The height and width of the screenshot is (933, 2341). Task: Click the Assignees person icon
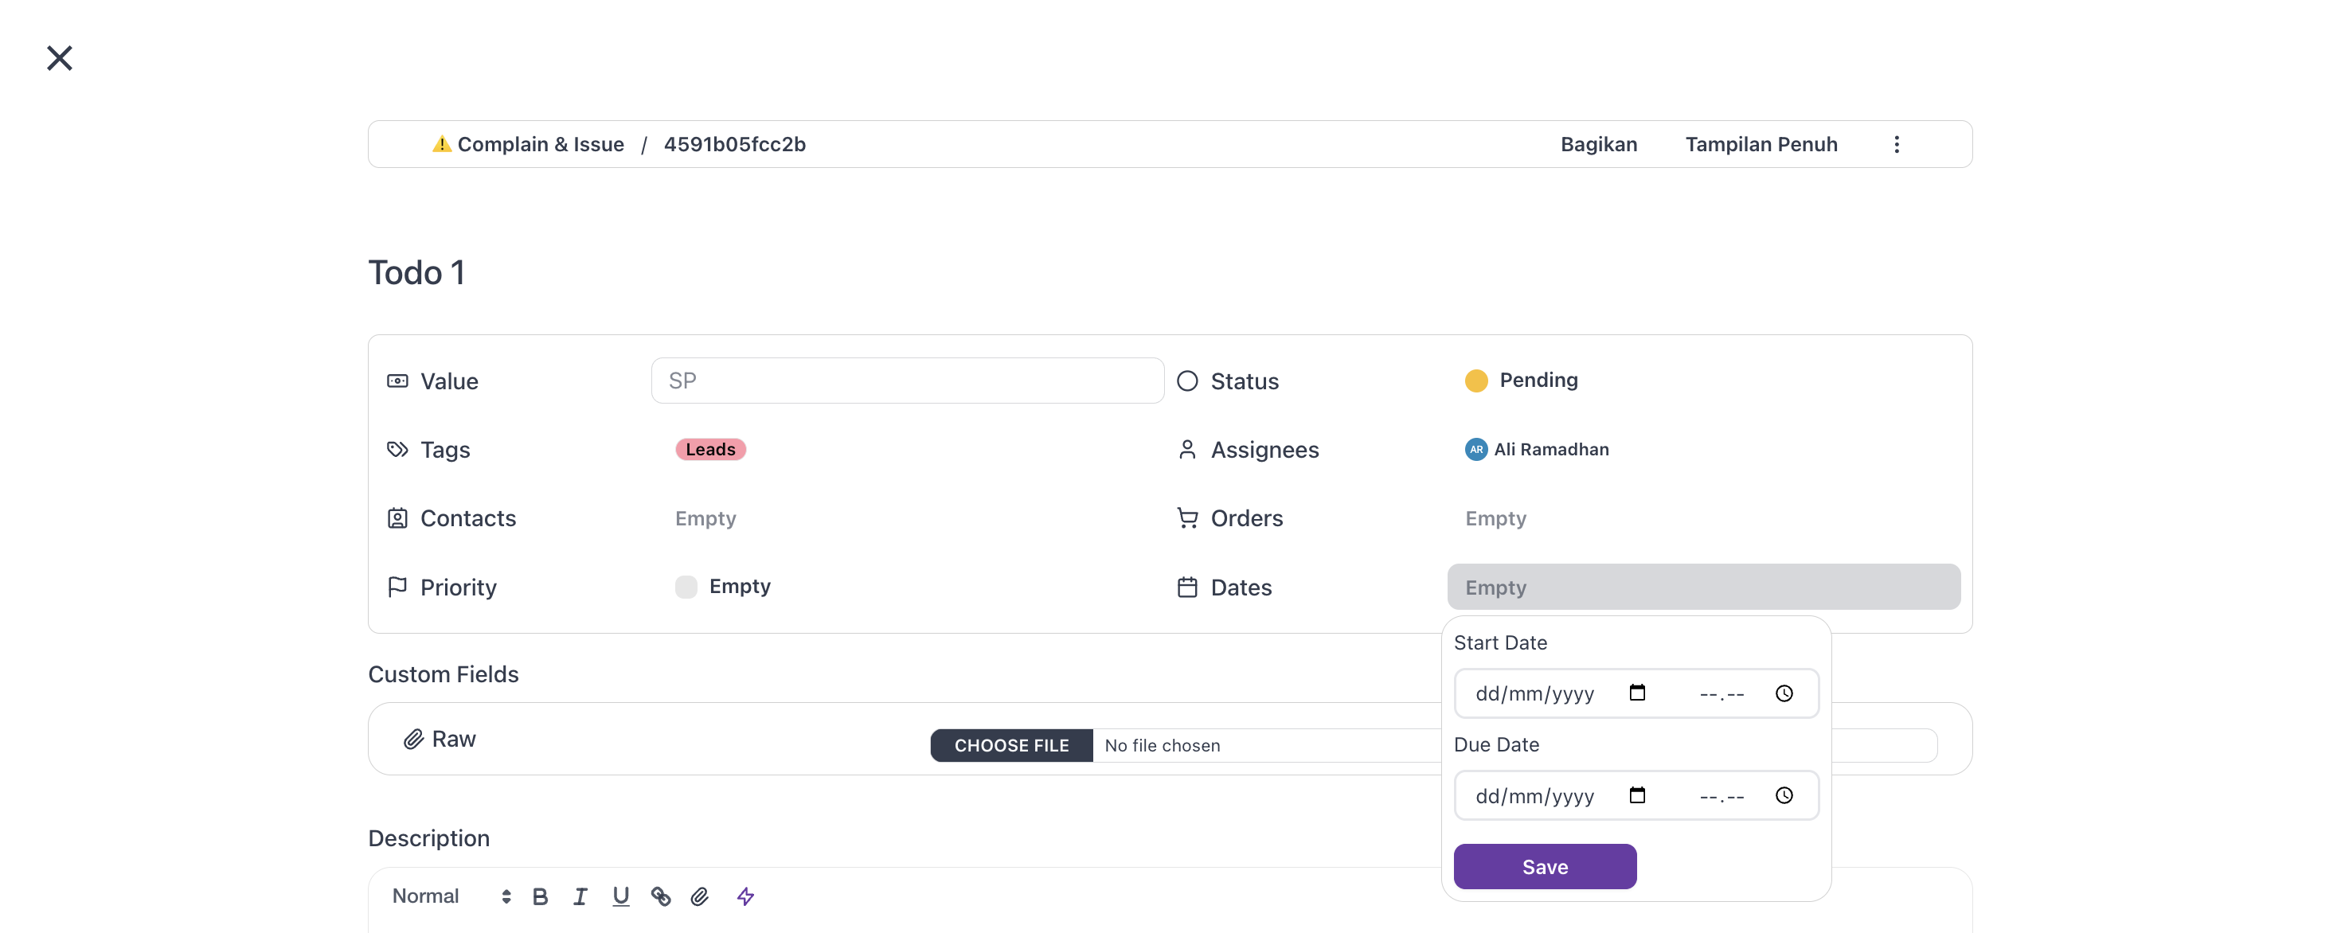(1187, 450)
